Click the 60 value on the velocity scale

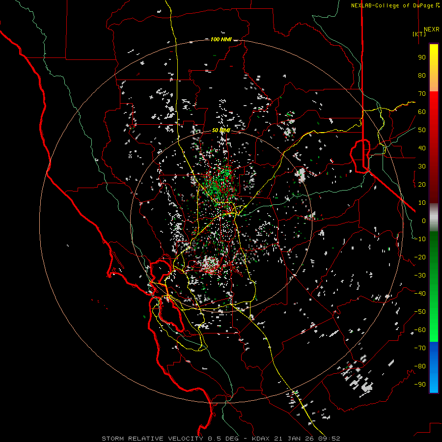tap(422, 111)
